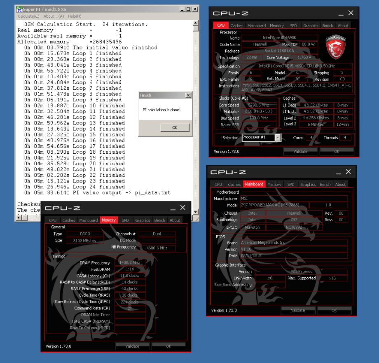Select Graphics tab in Memory CPU-Z window
The width and height of the screenshot is (379, 363).
pos(143,220)
